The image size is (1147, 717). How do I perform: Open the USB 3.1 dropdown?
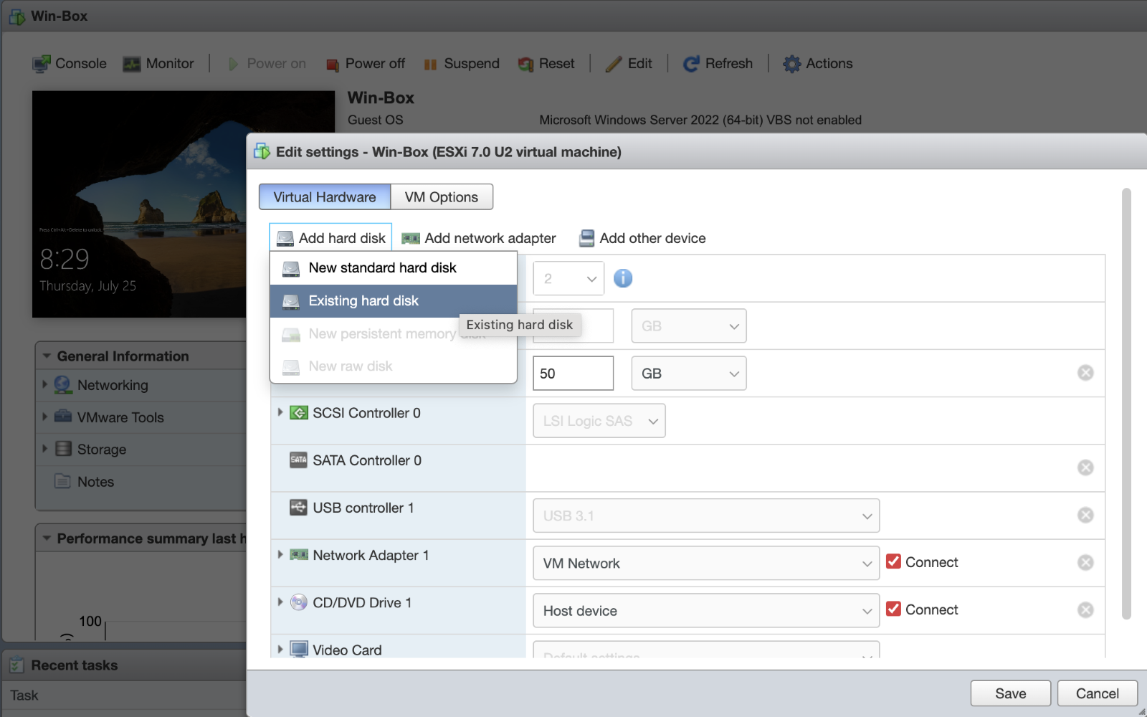pos(706,516)
